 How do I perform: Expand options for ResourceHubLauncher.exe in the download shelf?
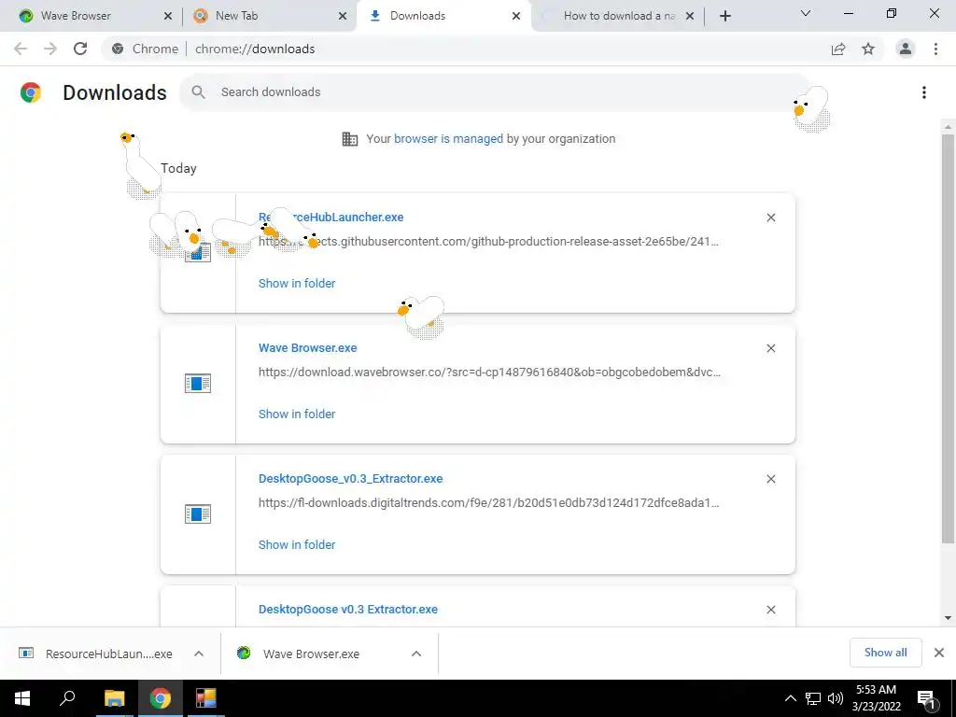click(x=199, y=654)
